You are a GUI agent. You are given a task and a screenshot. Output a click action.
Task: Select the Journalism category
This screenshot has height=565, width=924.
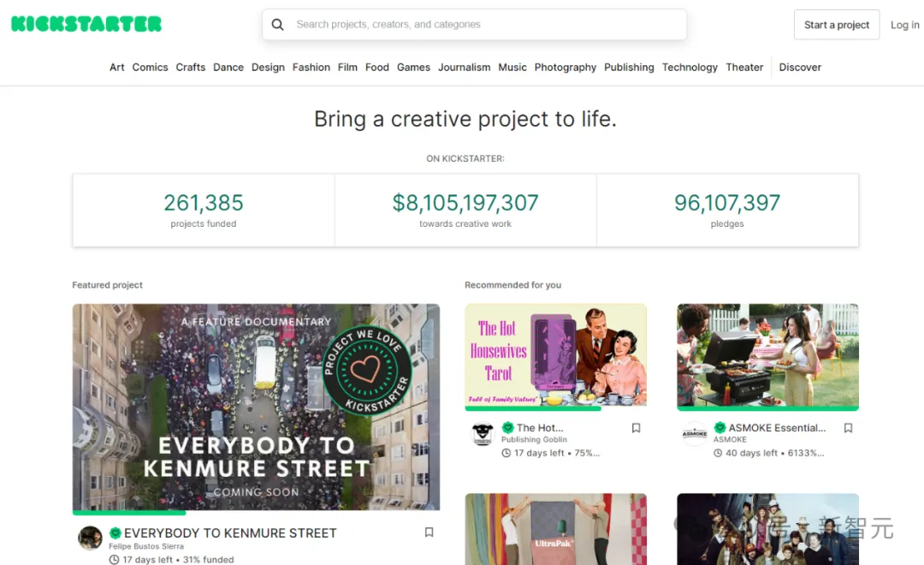click(465, 68)
